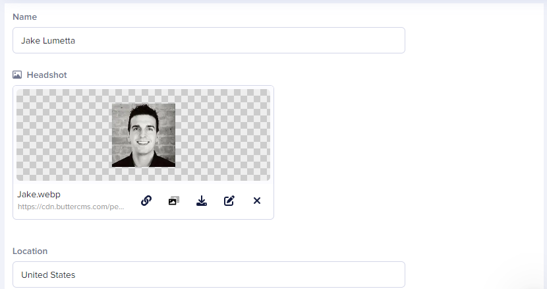Focus the Location input field
This screenshot has height=289, width=547.
(209, 274)
